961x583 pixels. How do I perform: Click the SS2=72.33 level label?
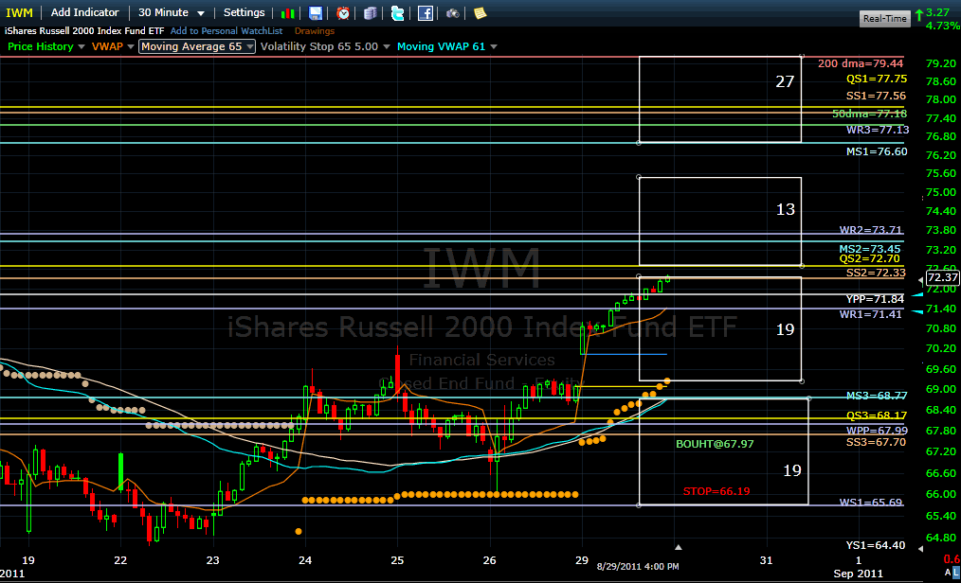pos(876,273)
